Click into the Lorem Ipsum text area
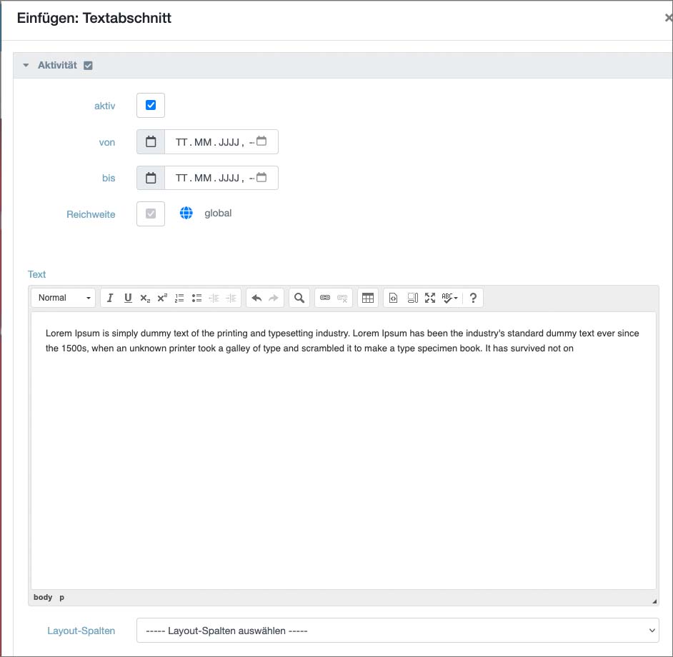 point(344,451)
